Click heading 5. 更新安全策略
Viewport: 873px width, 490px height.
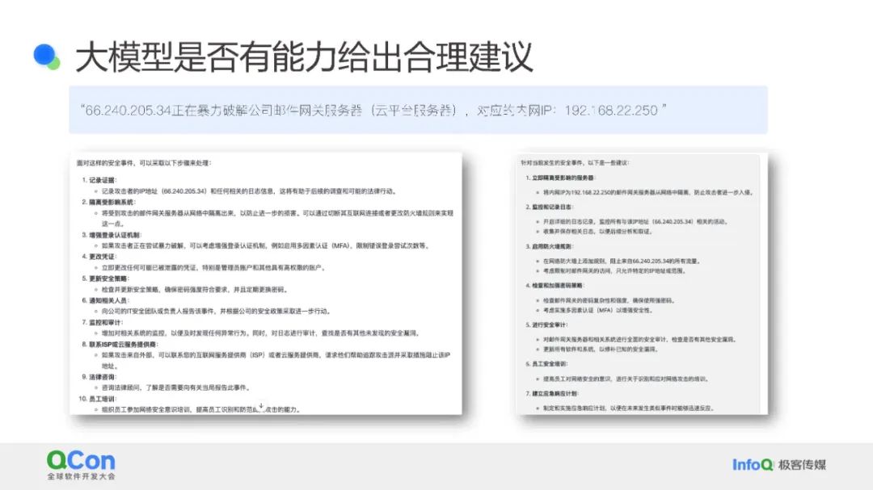pyautogui.click(x=105, y=278)
